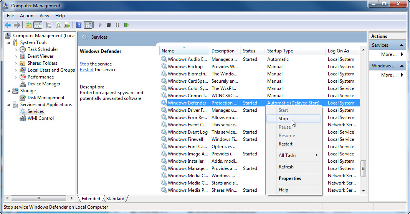Click the blue Help toolbar icon
The width and height of the screenshot is (410, 214).
(x=79, y=25)
